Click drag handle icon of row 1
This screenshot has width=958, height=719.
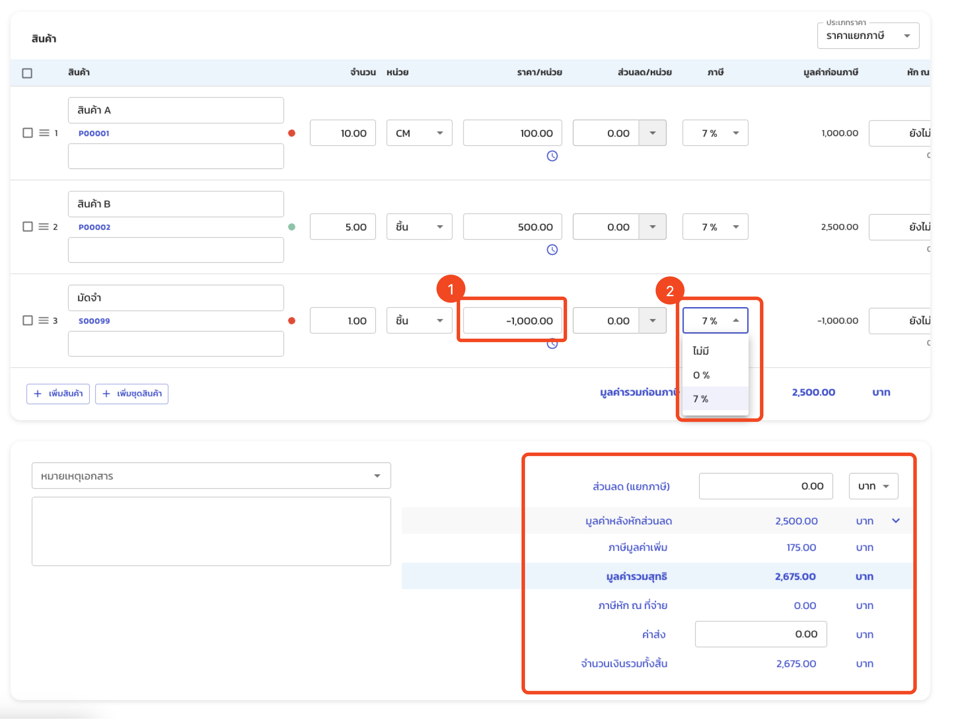coord(44,133)
